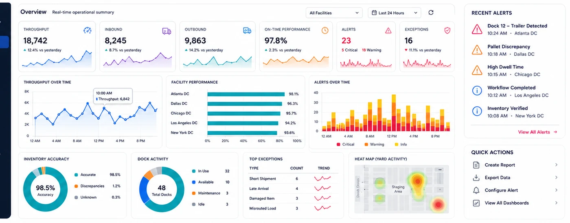Click the Exceptions shield icon
Screen dimensions: 570x223
(x=447, y=30)
